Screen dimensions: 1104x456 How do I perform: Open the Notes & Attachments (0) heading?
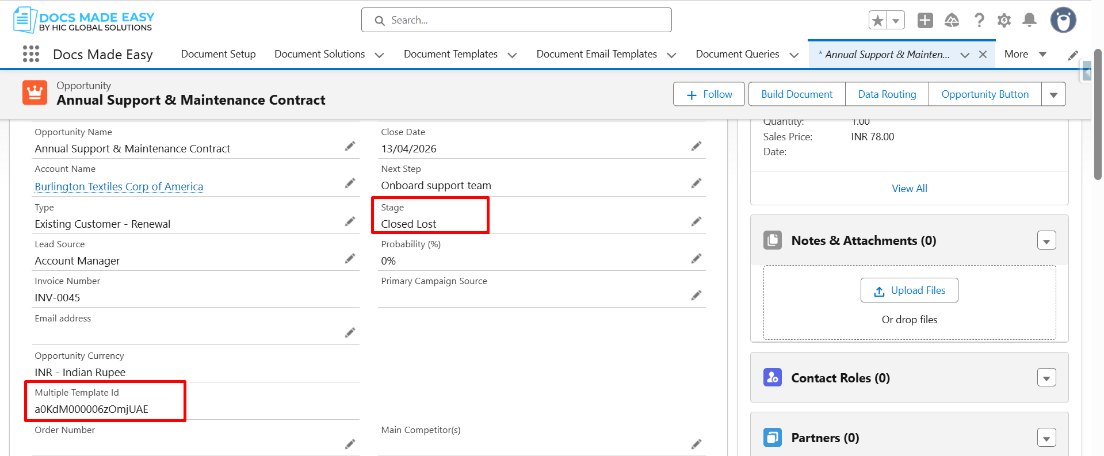864,240
